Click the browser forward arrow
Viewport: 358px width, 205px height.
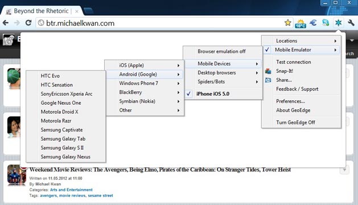pos(17,23)
